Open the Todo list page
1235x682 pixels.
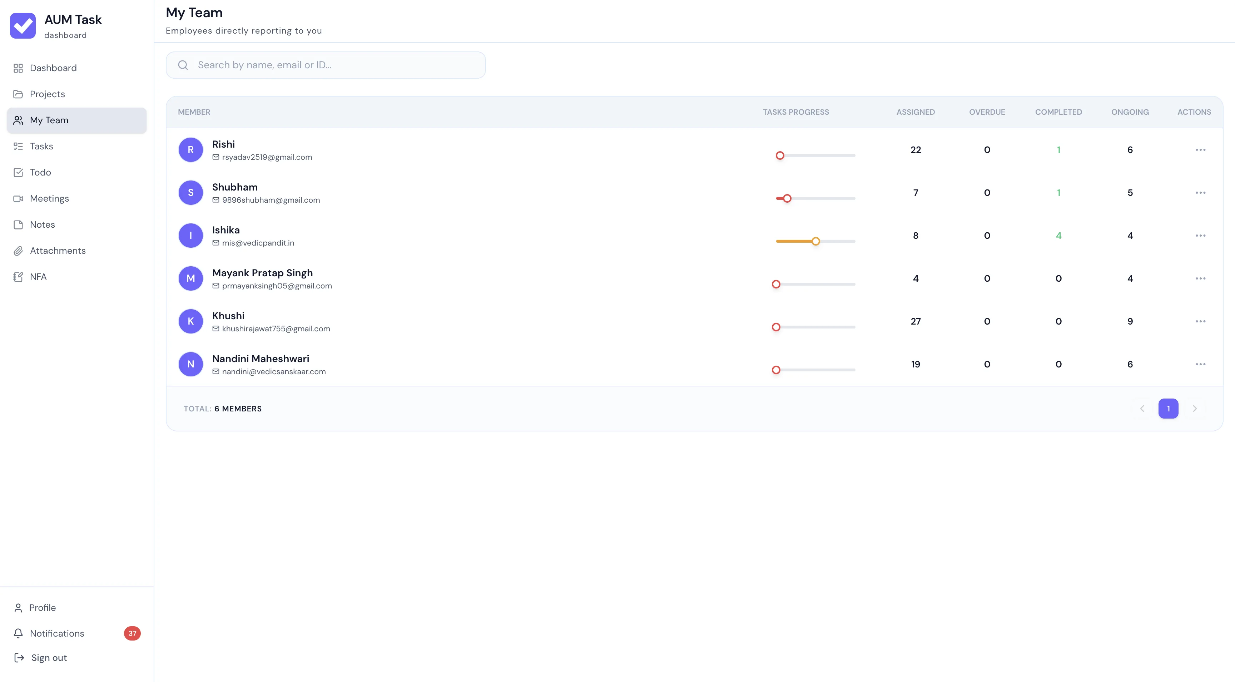[x=77, y=172]
